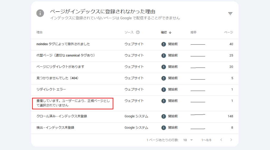The image size is (270, 150).
Task: Open the filter rows icon
Action: click(230, 13)
